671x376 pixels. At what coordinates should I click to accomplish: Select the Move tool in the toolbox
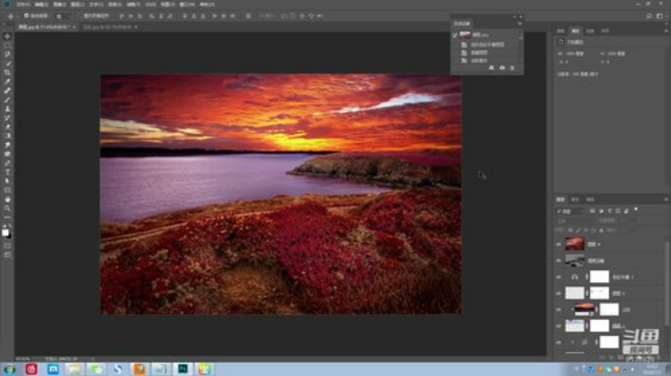pyautogui.click(x=7, y=36)
